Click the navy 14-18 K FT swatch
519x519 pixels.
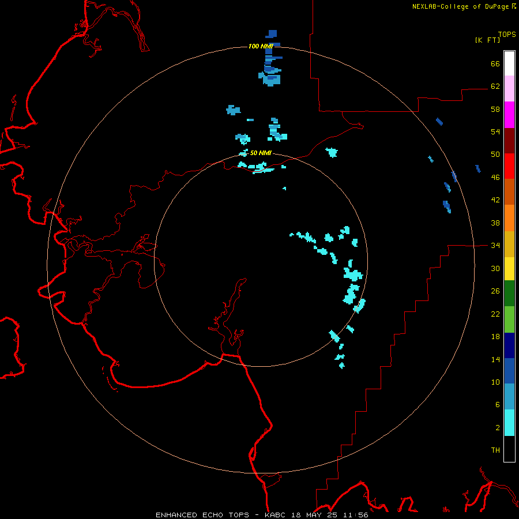(x=509, y=345)
